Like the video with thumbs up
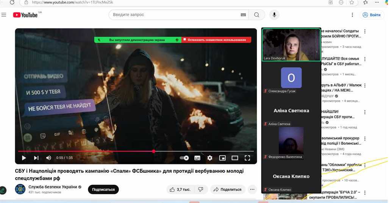 180,189
